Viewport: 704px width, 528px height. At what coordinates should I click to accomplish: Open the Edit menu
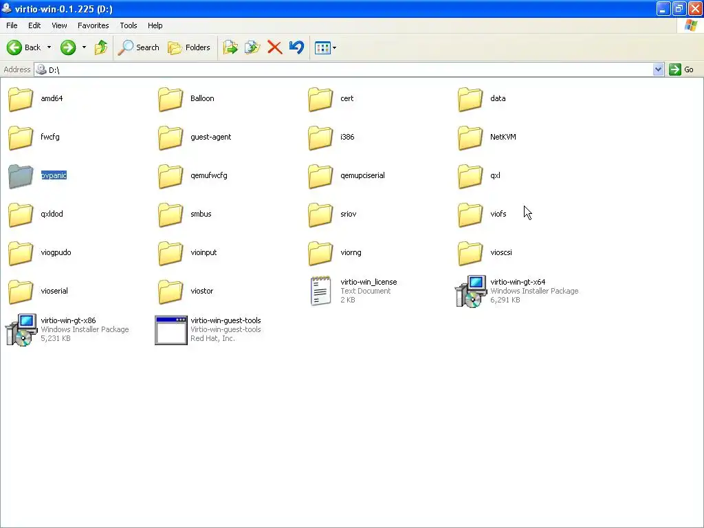[34, 25]
